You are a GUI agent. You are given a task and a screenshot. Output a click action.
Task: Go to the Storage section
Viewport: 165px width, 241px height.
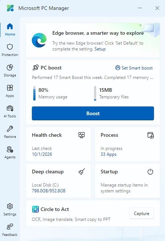[10, 71]
